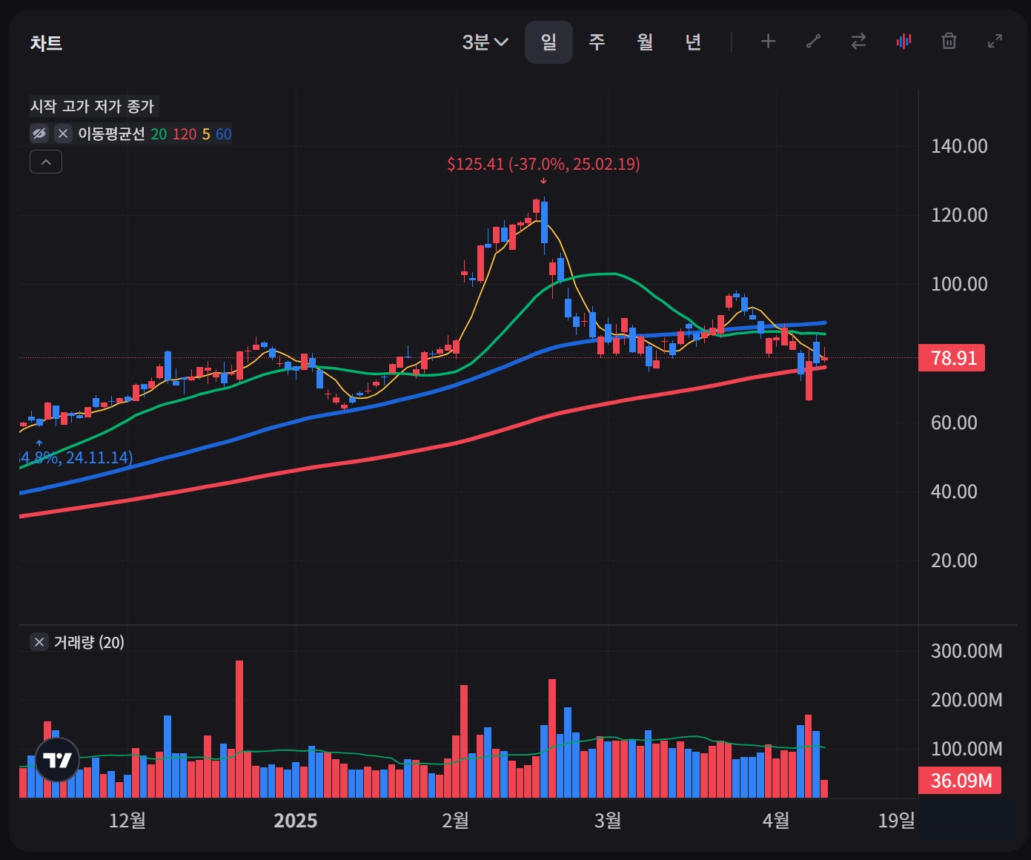
Task: Select the 일 (daily) tab
Action: coord(548,42)
